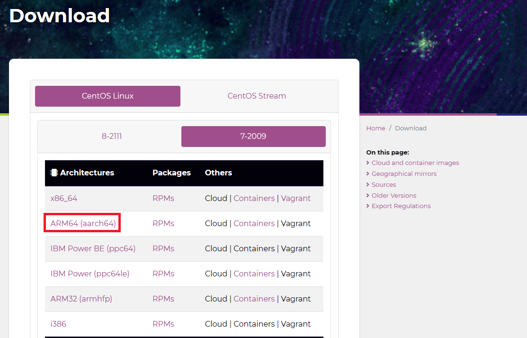Open Containers link in ppc64le row
Screen dimensions: 527x338
254,274
